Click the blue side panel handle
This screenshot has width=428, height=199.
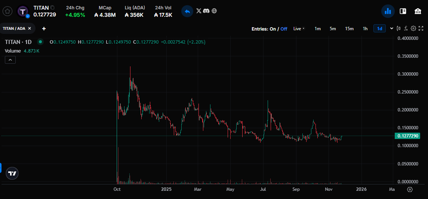(x=1, y=168)
